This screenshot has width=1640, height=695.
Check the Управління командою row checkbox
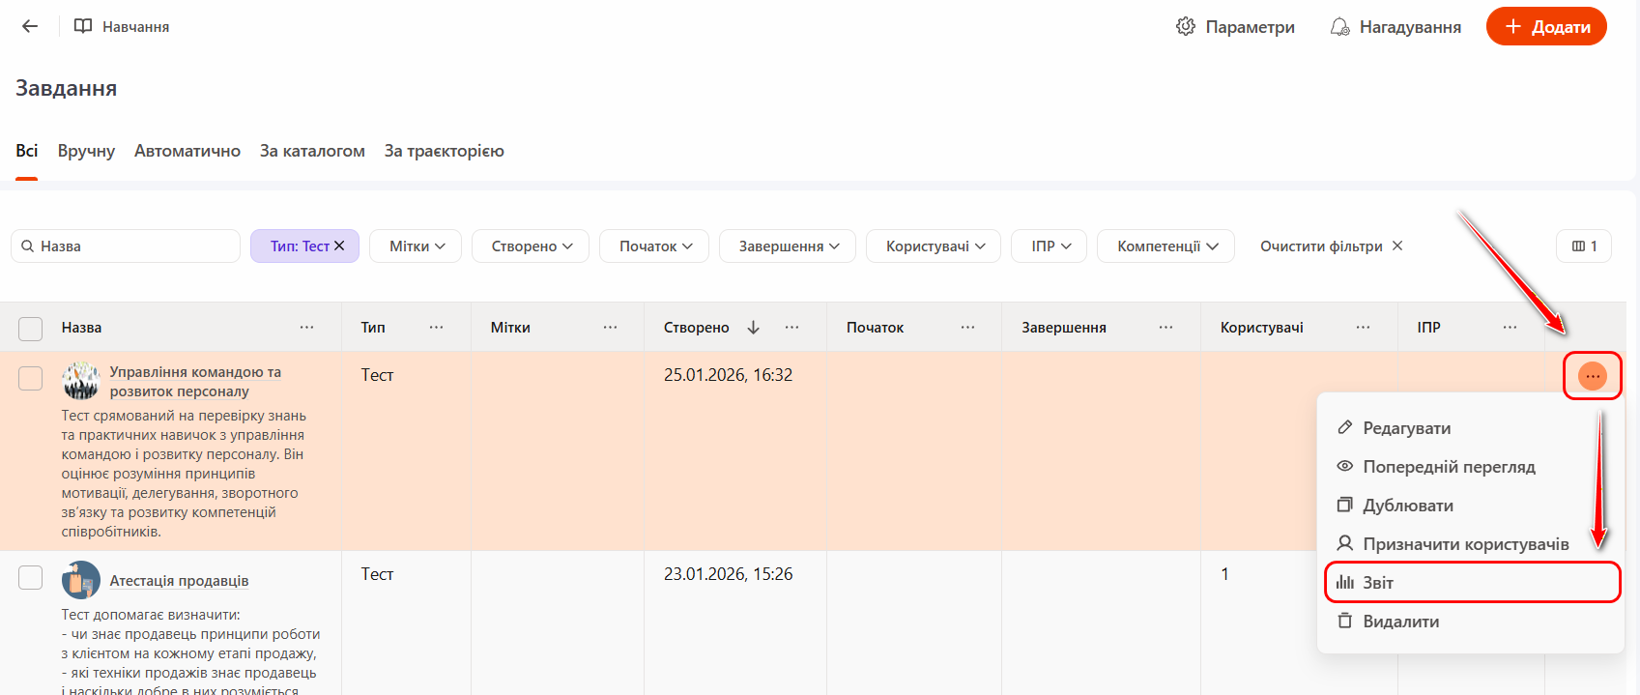click(x=31, y=378)
